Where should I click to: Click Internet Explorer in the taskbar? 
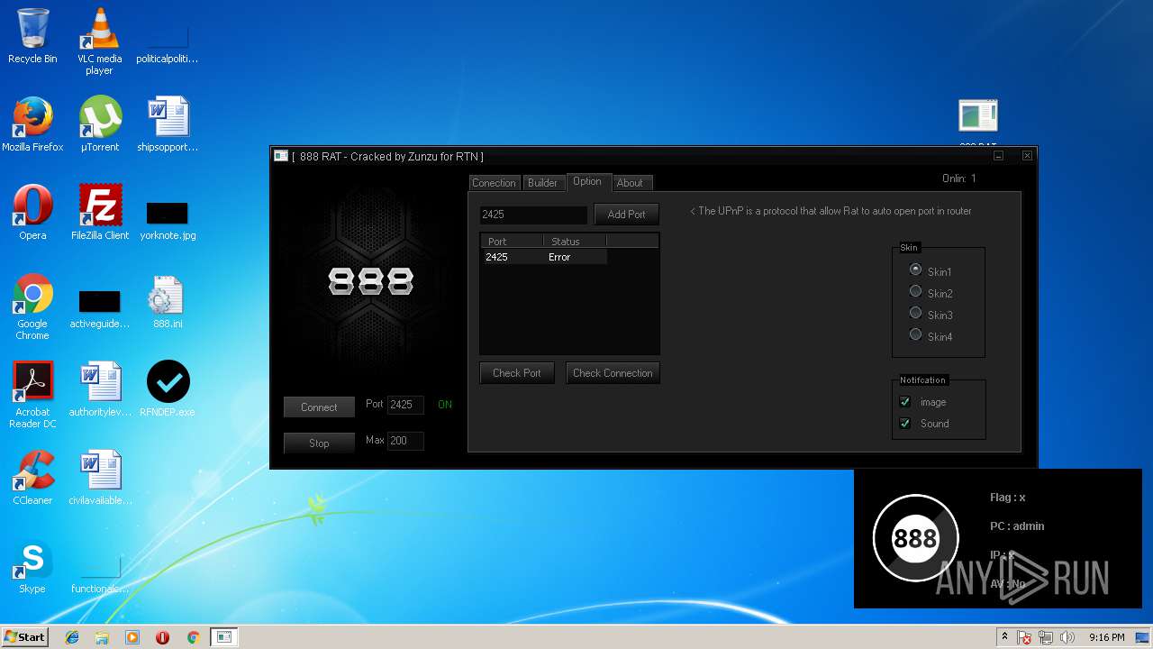pyautogui.click(x=72, y=637)
